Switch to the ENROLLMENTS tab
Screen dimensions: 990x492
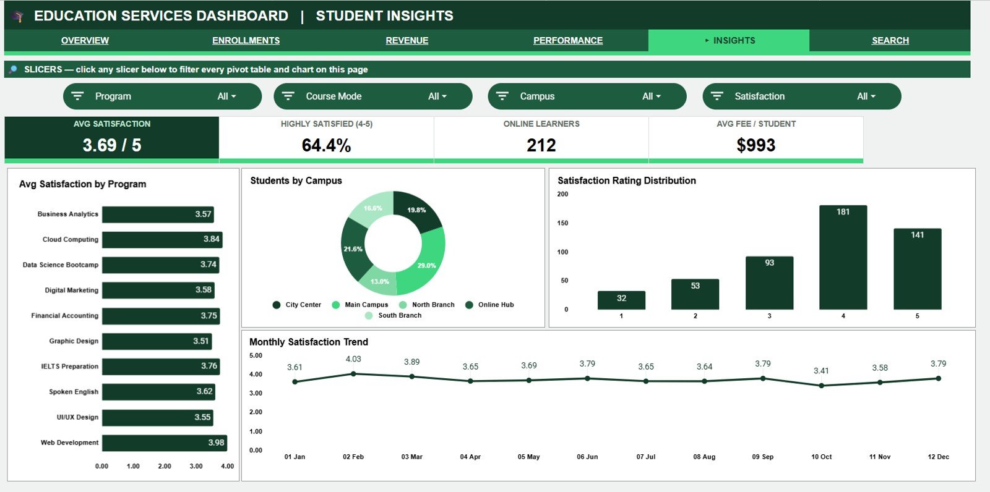tap(246, 41)
